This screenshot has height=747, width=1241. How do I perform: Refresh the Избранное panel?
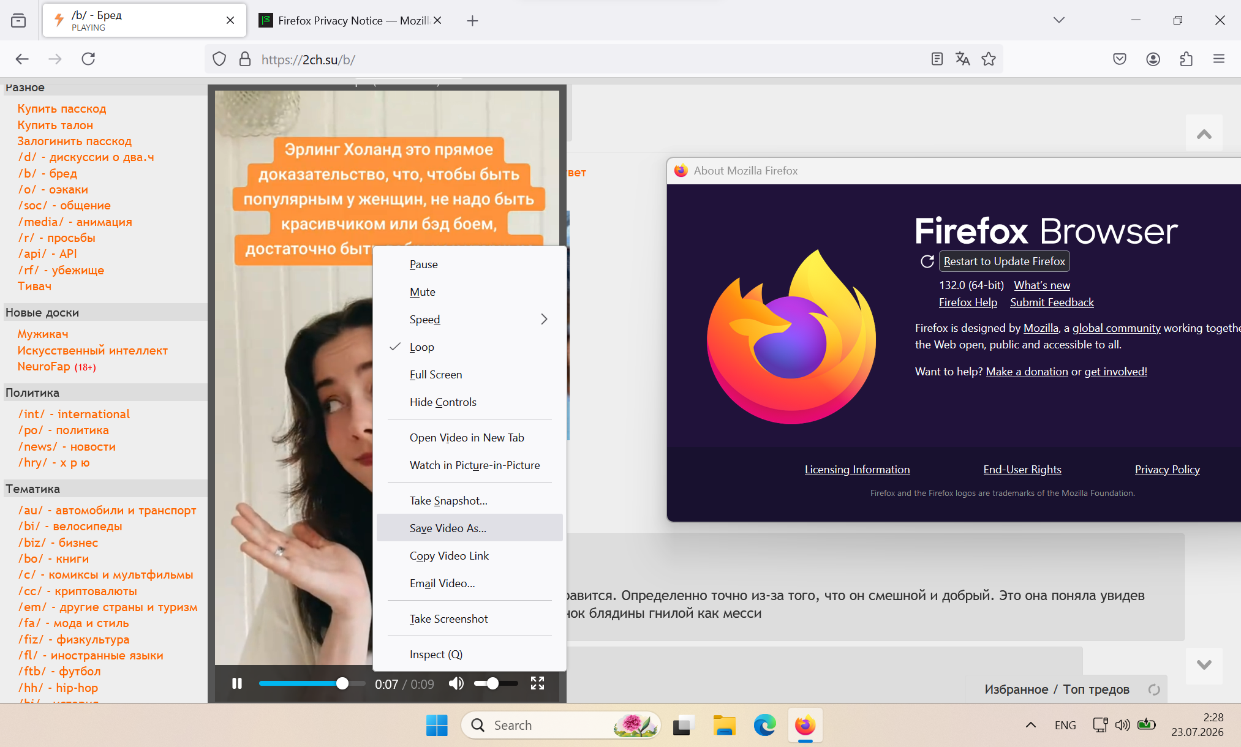coord(1154,689)
